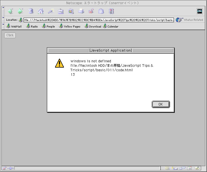Open the My Netscape icon

[x=61, y=12]
